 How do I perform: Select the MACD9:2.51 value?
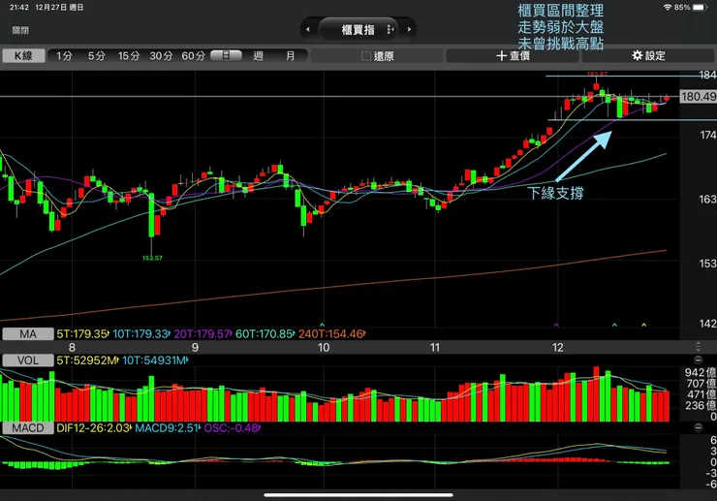pos(168,428)
